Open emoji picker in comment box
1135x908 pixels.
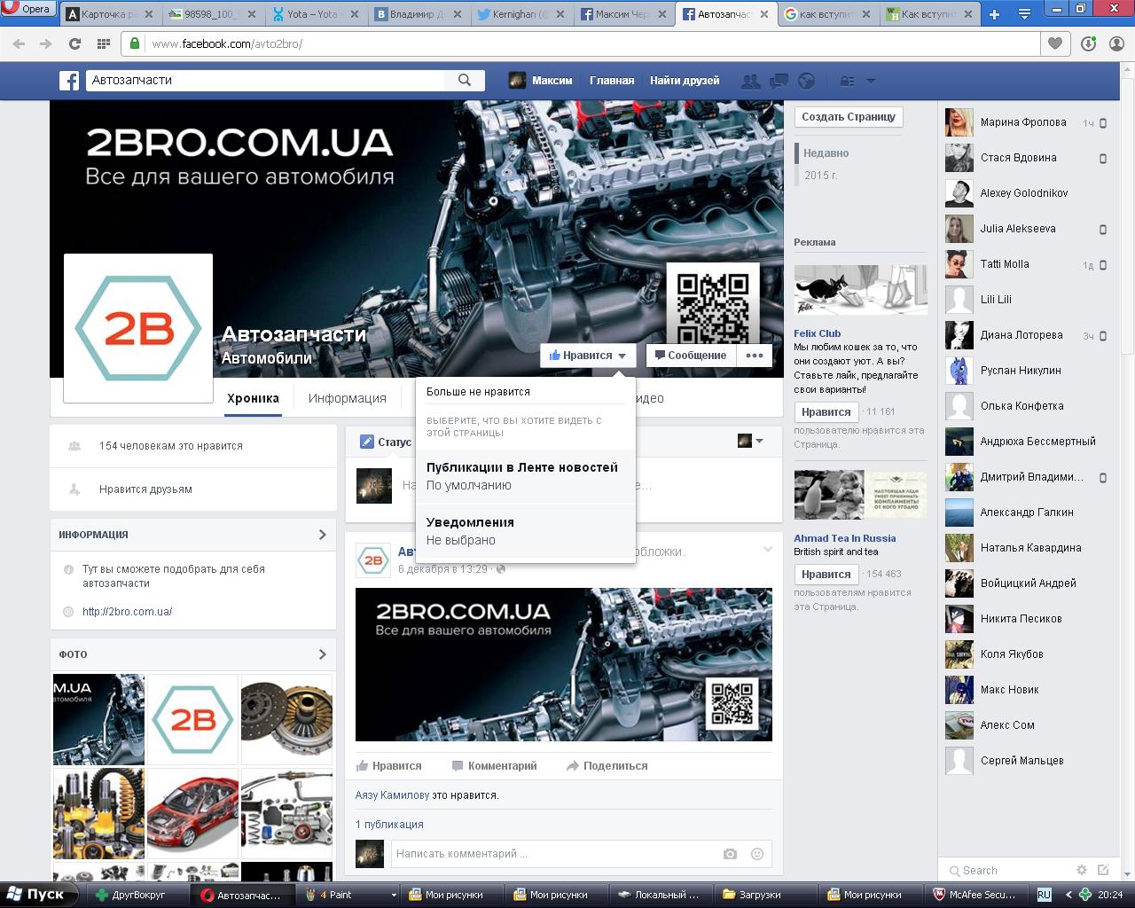click(x=757, y=854)
